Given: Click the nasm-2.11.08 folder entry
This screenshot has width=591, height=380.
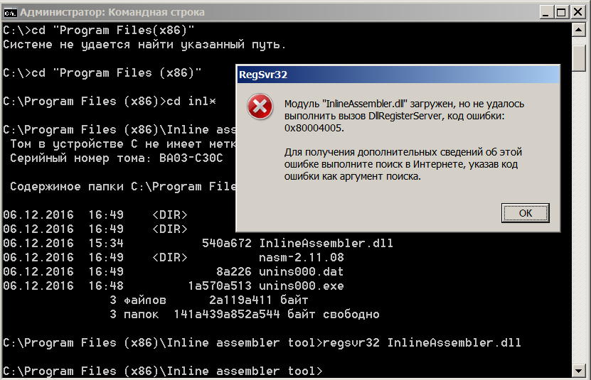Looking at the screenshot, I should pos(302,258).
